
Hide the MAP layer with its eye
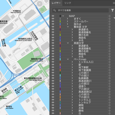tap(53, 16)
